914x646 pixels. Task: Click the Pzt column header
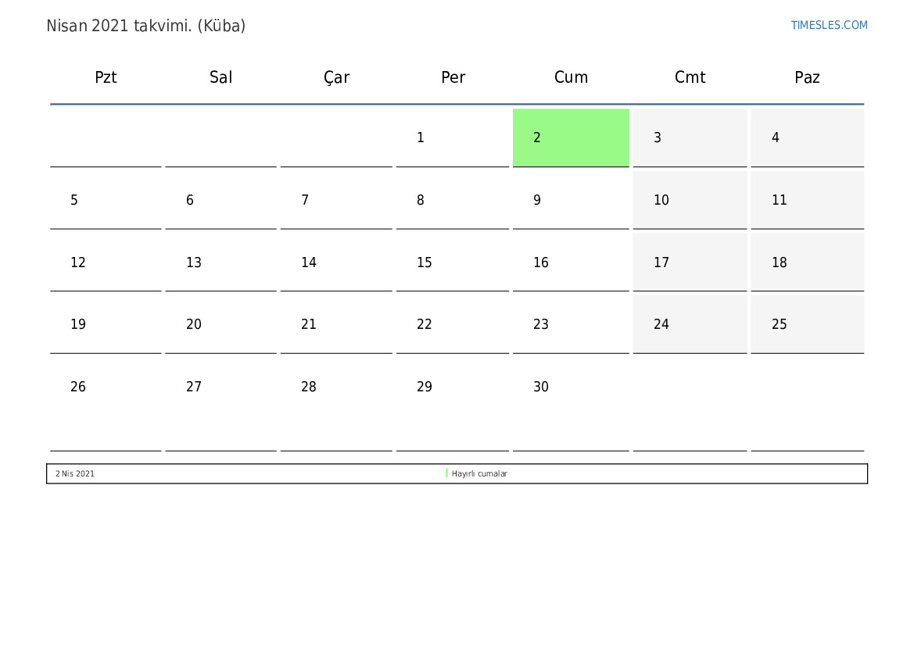coord(106,77)
